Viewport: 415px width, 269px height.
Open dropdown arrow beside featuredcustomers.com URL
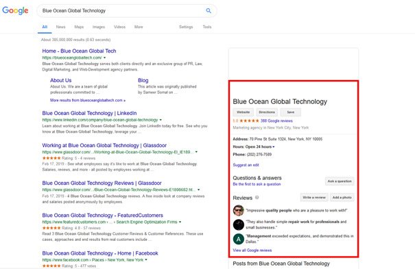point(180,222)
